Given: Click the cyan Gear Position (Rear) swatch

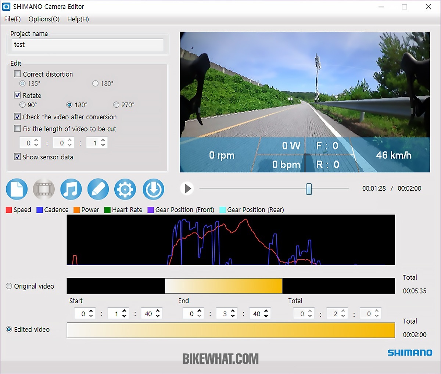Looking at the screenshot, I should pyautogui.click(x=222, y=210).
